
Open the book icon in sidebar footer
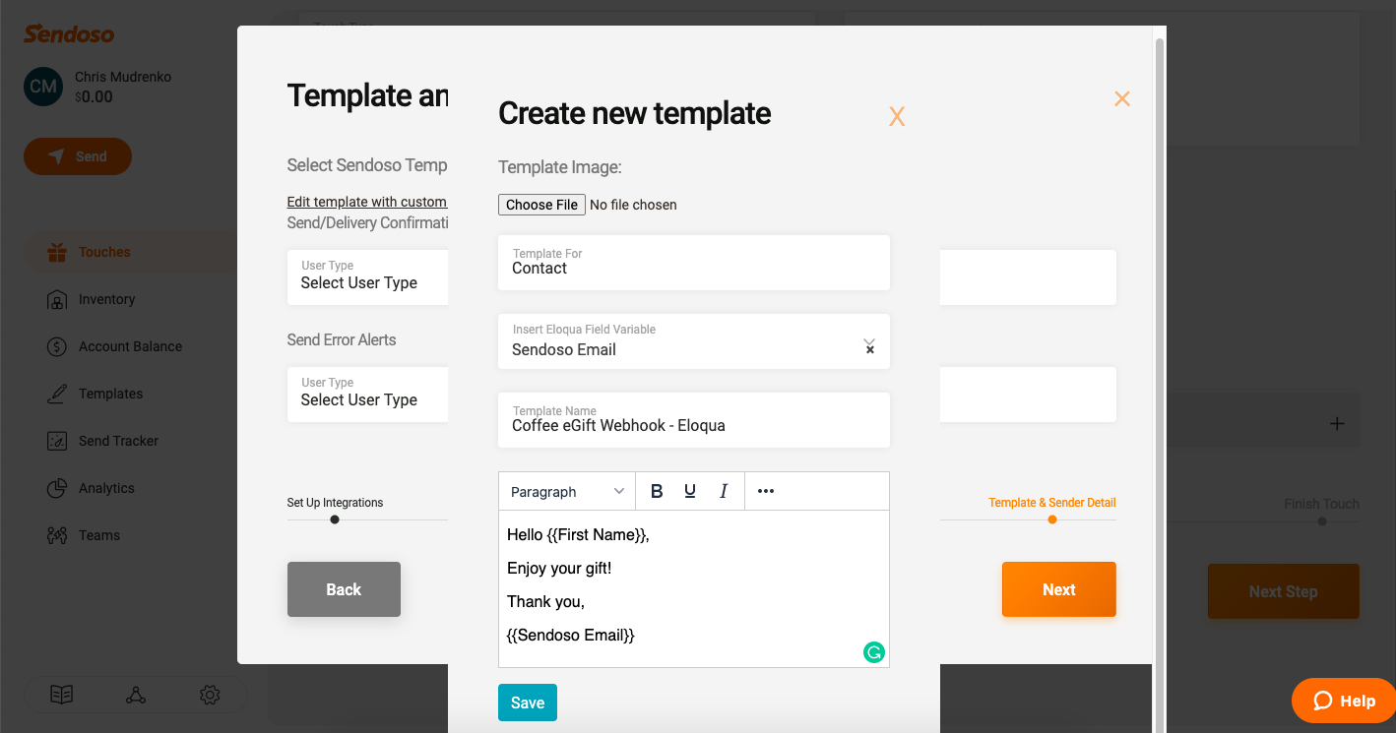point(62,695)
